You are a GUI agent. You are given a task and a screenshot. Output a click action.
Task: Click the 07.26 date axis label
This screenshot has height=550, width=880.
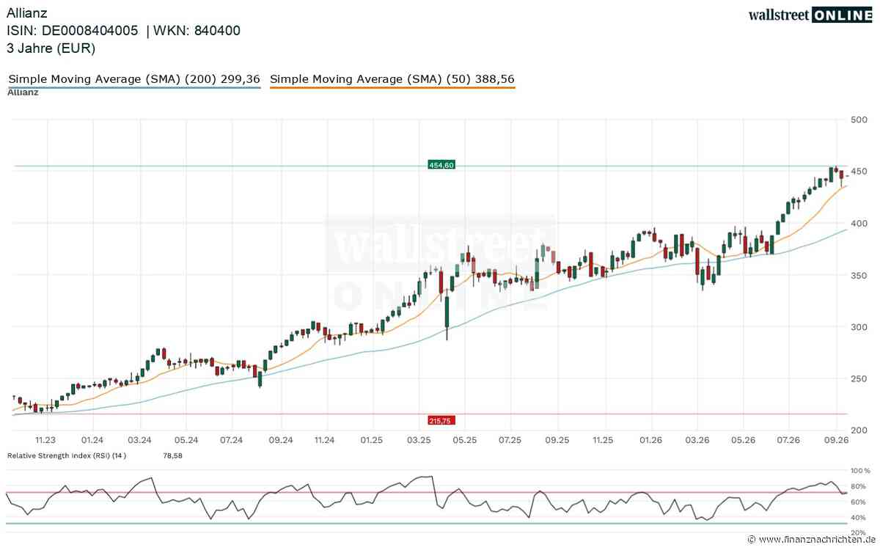788,440
